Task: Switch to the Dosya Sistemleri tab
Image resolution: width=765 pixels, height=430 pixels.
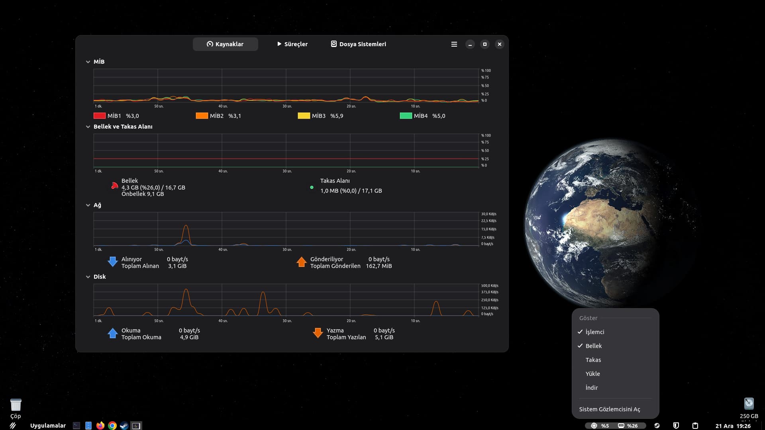Action: pyautogui.click(x=358, y=44)
